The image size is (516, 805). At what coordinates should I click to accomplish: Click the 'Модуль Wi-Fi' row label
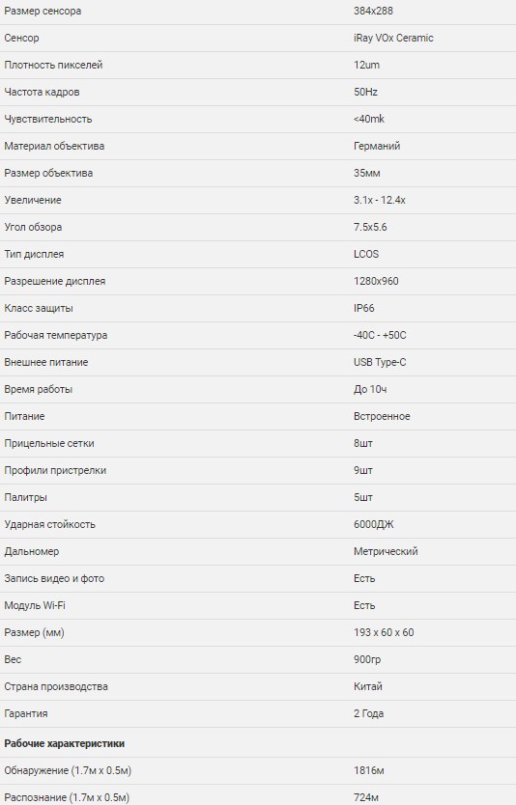[35, 606]
